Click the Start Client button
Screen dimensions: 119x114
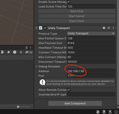pos(77,21)
